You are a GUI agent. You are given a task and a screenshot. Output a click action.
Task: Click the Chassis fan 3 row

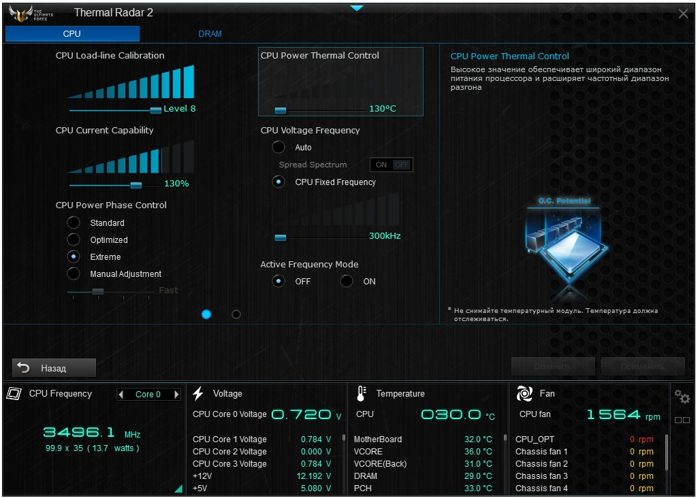pos(584,476)
